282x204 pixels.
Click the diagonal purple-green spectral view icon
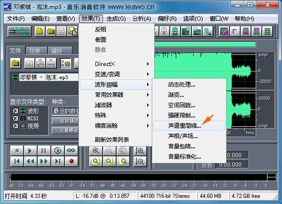(x=224, y=31)
